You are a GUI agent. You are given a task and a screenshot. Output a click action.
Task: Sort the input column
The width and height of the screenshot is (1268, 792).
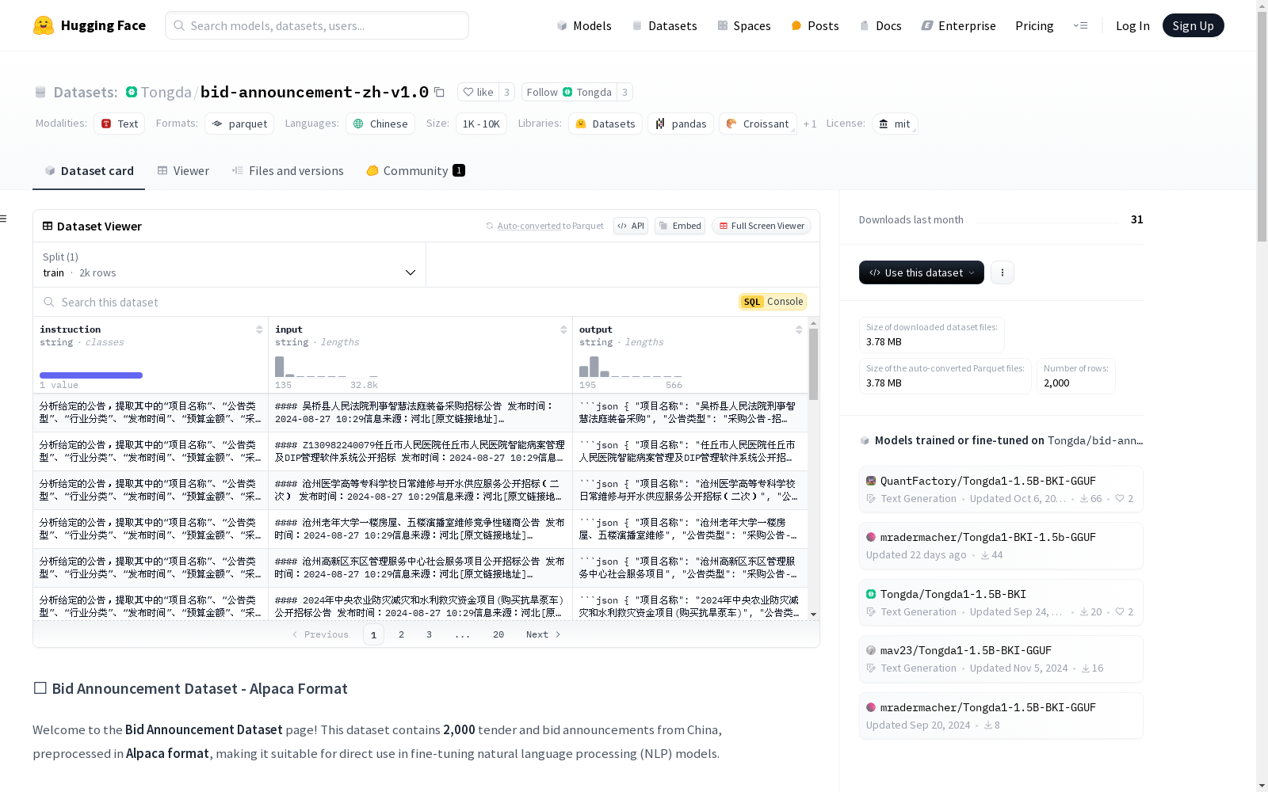pyautogui.click(x=563, y=329)
